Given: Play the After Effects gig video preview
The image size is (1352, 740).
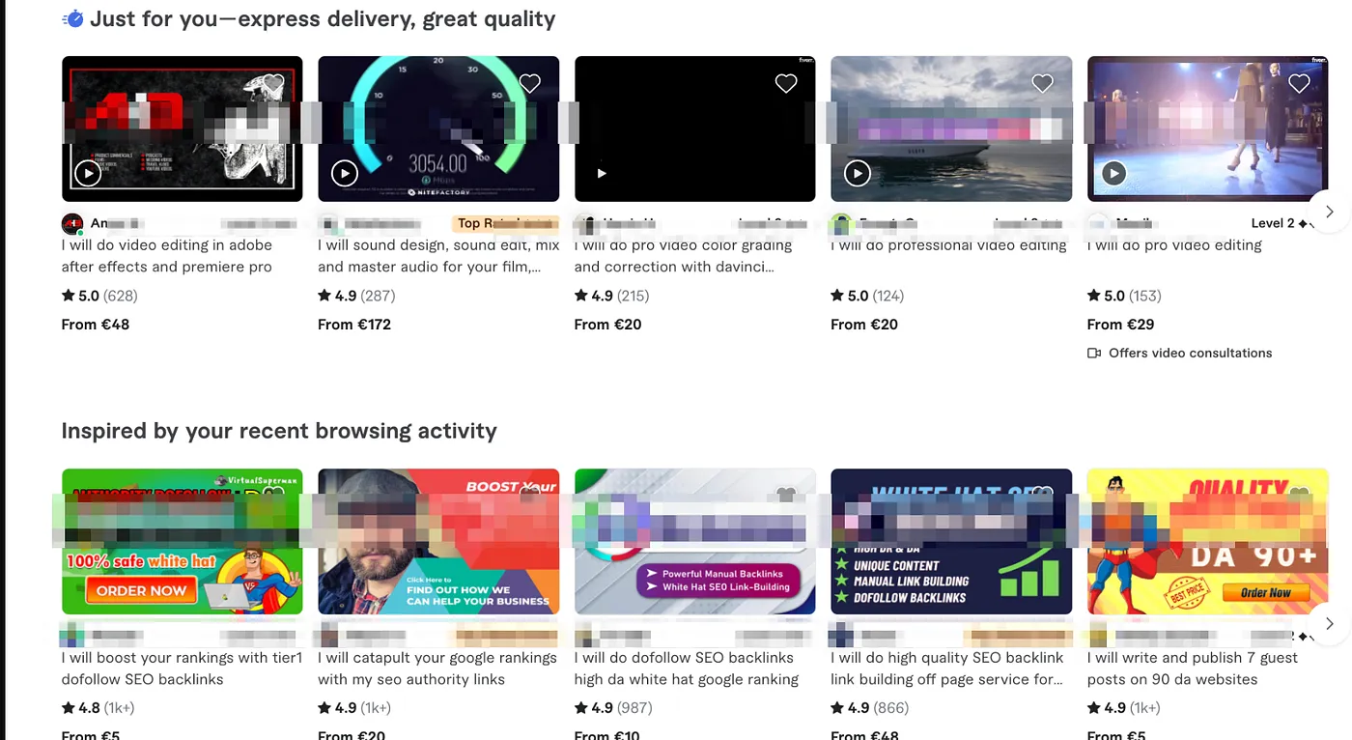Looking at the screenshot, I should pos(88,174).
